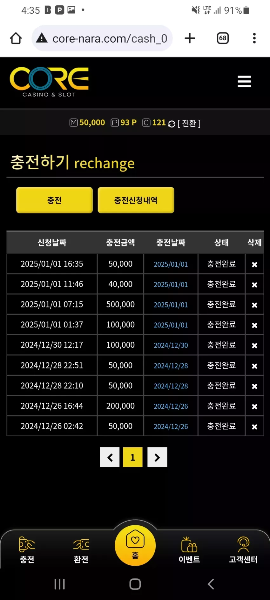Tap the 충전 icon in bottom navigation
Viewport: 270px width, 600px height.
pyautogui.click(x=27, y=550)
